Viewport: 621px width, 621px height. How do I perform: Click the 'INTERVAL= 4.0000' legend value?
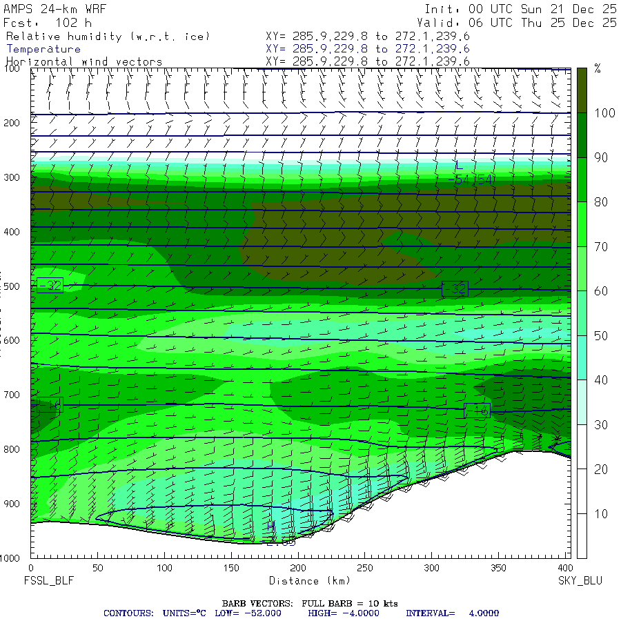pos(452,613)
